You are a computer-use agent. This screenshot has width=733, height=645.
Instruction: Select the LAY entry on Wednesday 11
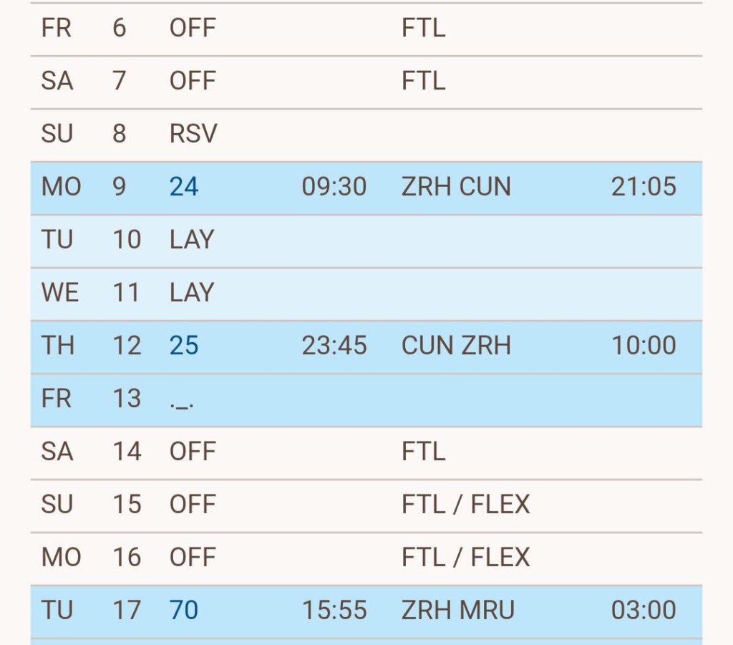(x=191, y=294)
